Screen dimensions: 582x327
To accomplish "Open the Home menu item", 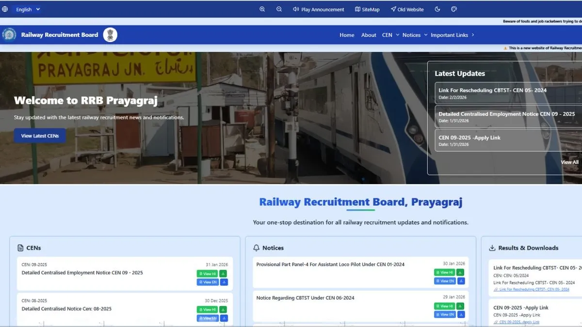I will click(347, 35).
